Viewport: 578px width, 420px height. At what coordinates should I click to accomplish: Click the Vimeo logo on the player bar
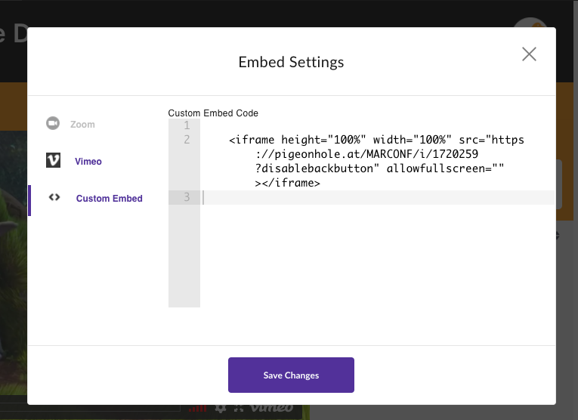click(271, 408)
